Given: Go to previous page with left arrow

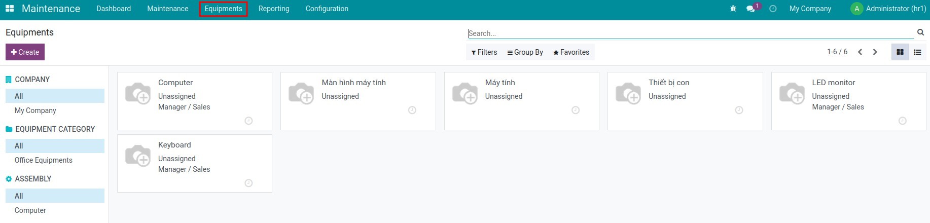Looking at the screenshot, I should [x=860, y=52].
